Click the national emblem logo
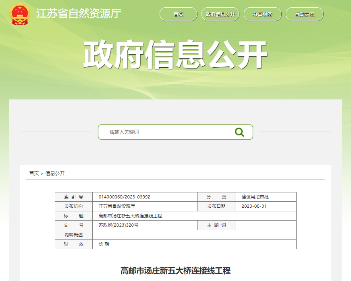The width and height of the screenshot is (351, 281). click(20, 14)
